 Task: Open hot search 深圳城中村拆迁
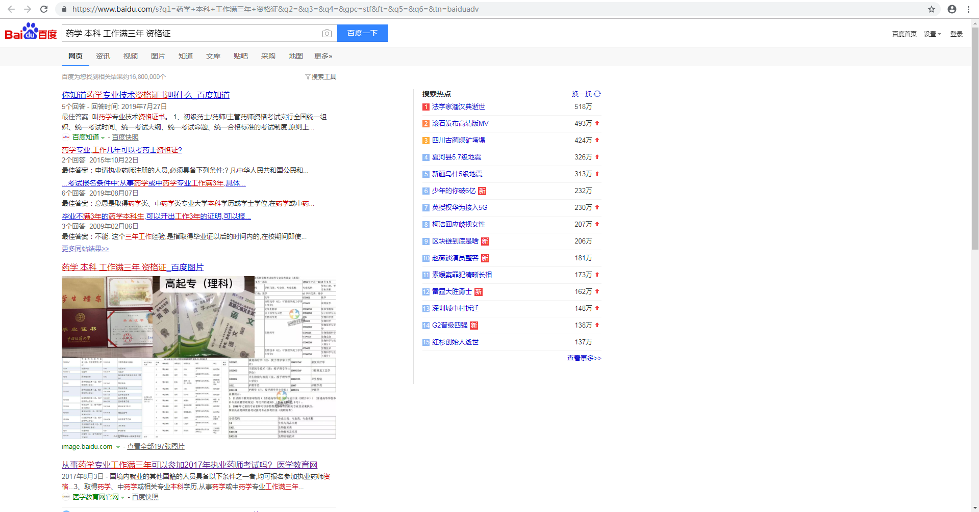tap(456, 308)
